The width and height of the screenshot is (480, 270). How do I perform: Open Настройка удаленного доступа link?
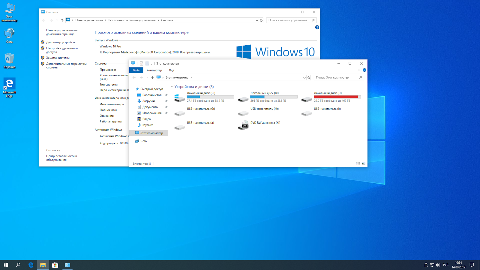pos(62,50)
